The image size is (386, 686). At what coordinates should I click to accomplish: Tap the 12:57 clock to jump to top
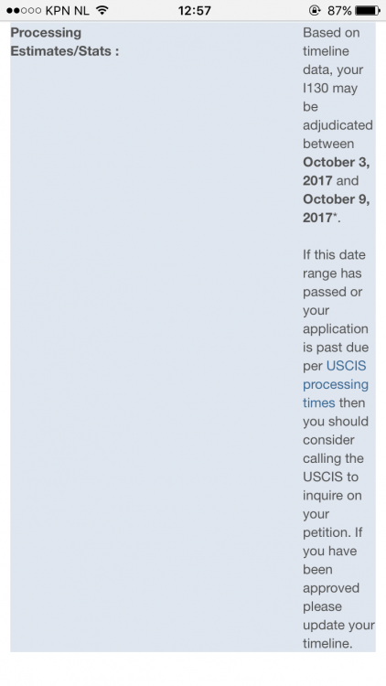point(194,10)
